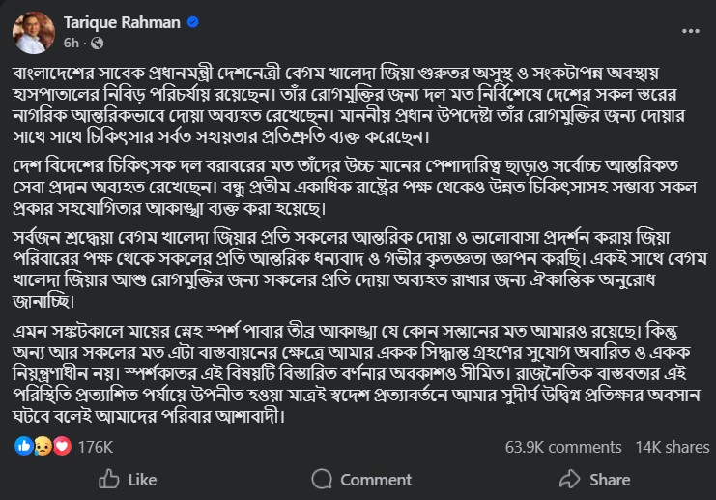Click the sad face reaction emoji
The height and width of the screenshot is (500, 716).
(x=43, y=447)
